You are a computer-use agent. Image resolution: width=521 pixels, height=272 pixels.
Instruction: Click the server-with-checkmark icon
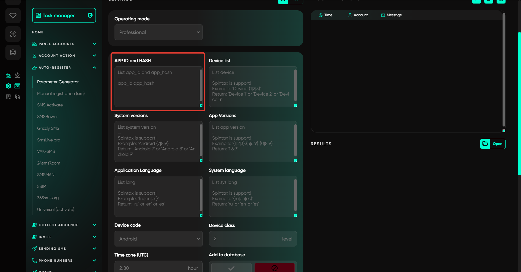point(8,75)
